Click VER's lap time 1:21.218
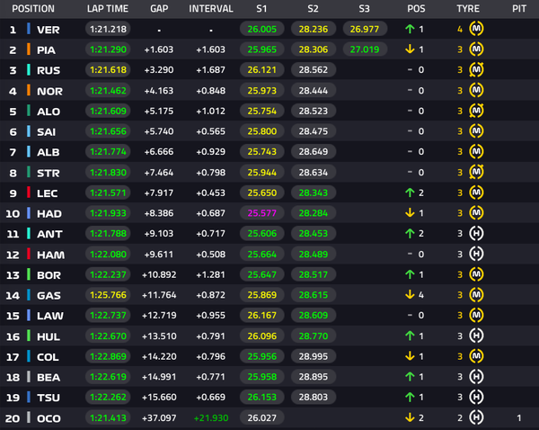Viewport: 539px width, 430px height. (x=108, y=29)
